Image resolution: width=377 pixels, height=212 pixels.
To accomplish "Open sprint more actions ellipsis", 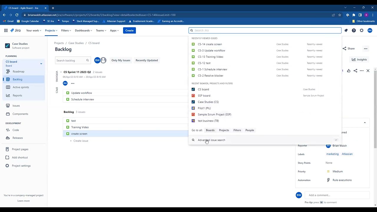I will (x=73, y=83).
